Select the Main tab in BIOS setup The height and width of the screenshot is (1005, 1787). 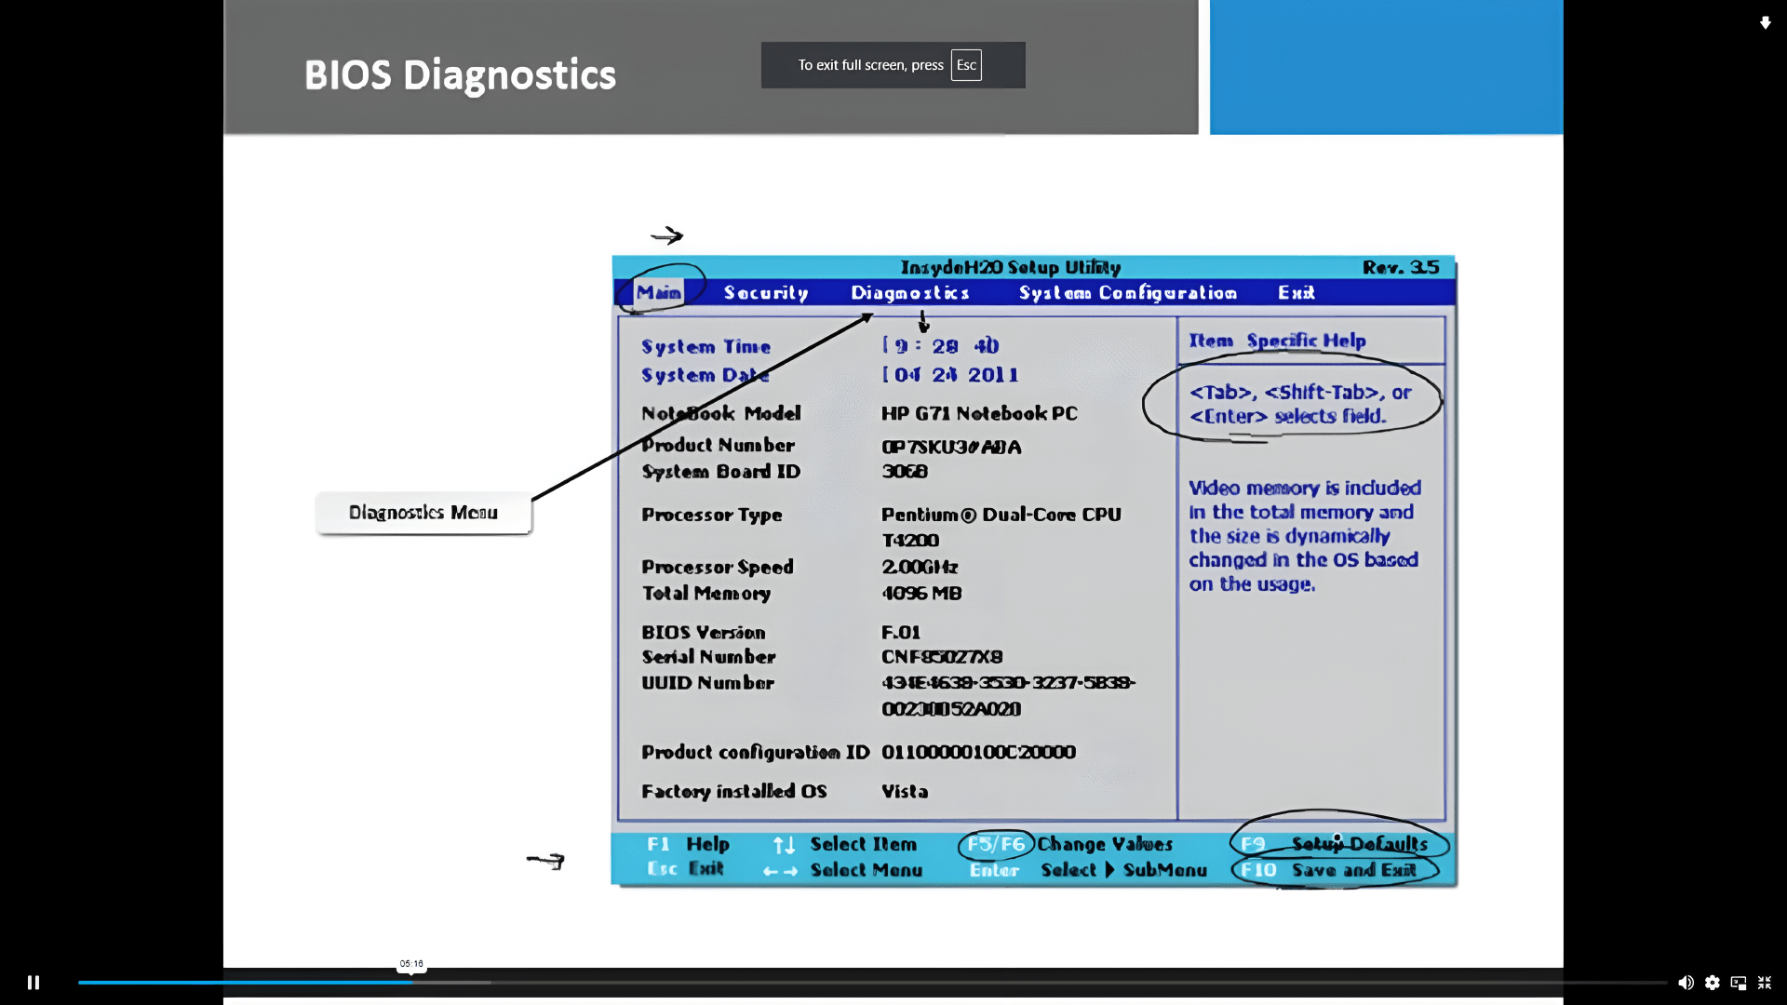[x=658, y=291]
